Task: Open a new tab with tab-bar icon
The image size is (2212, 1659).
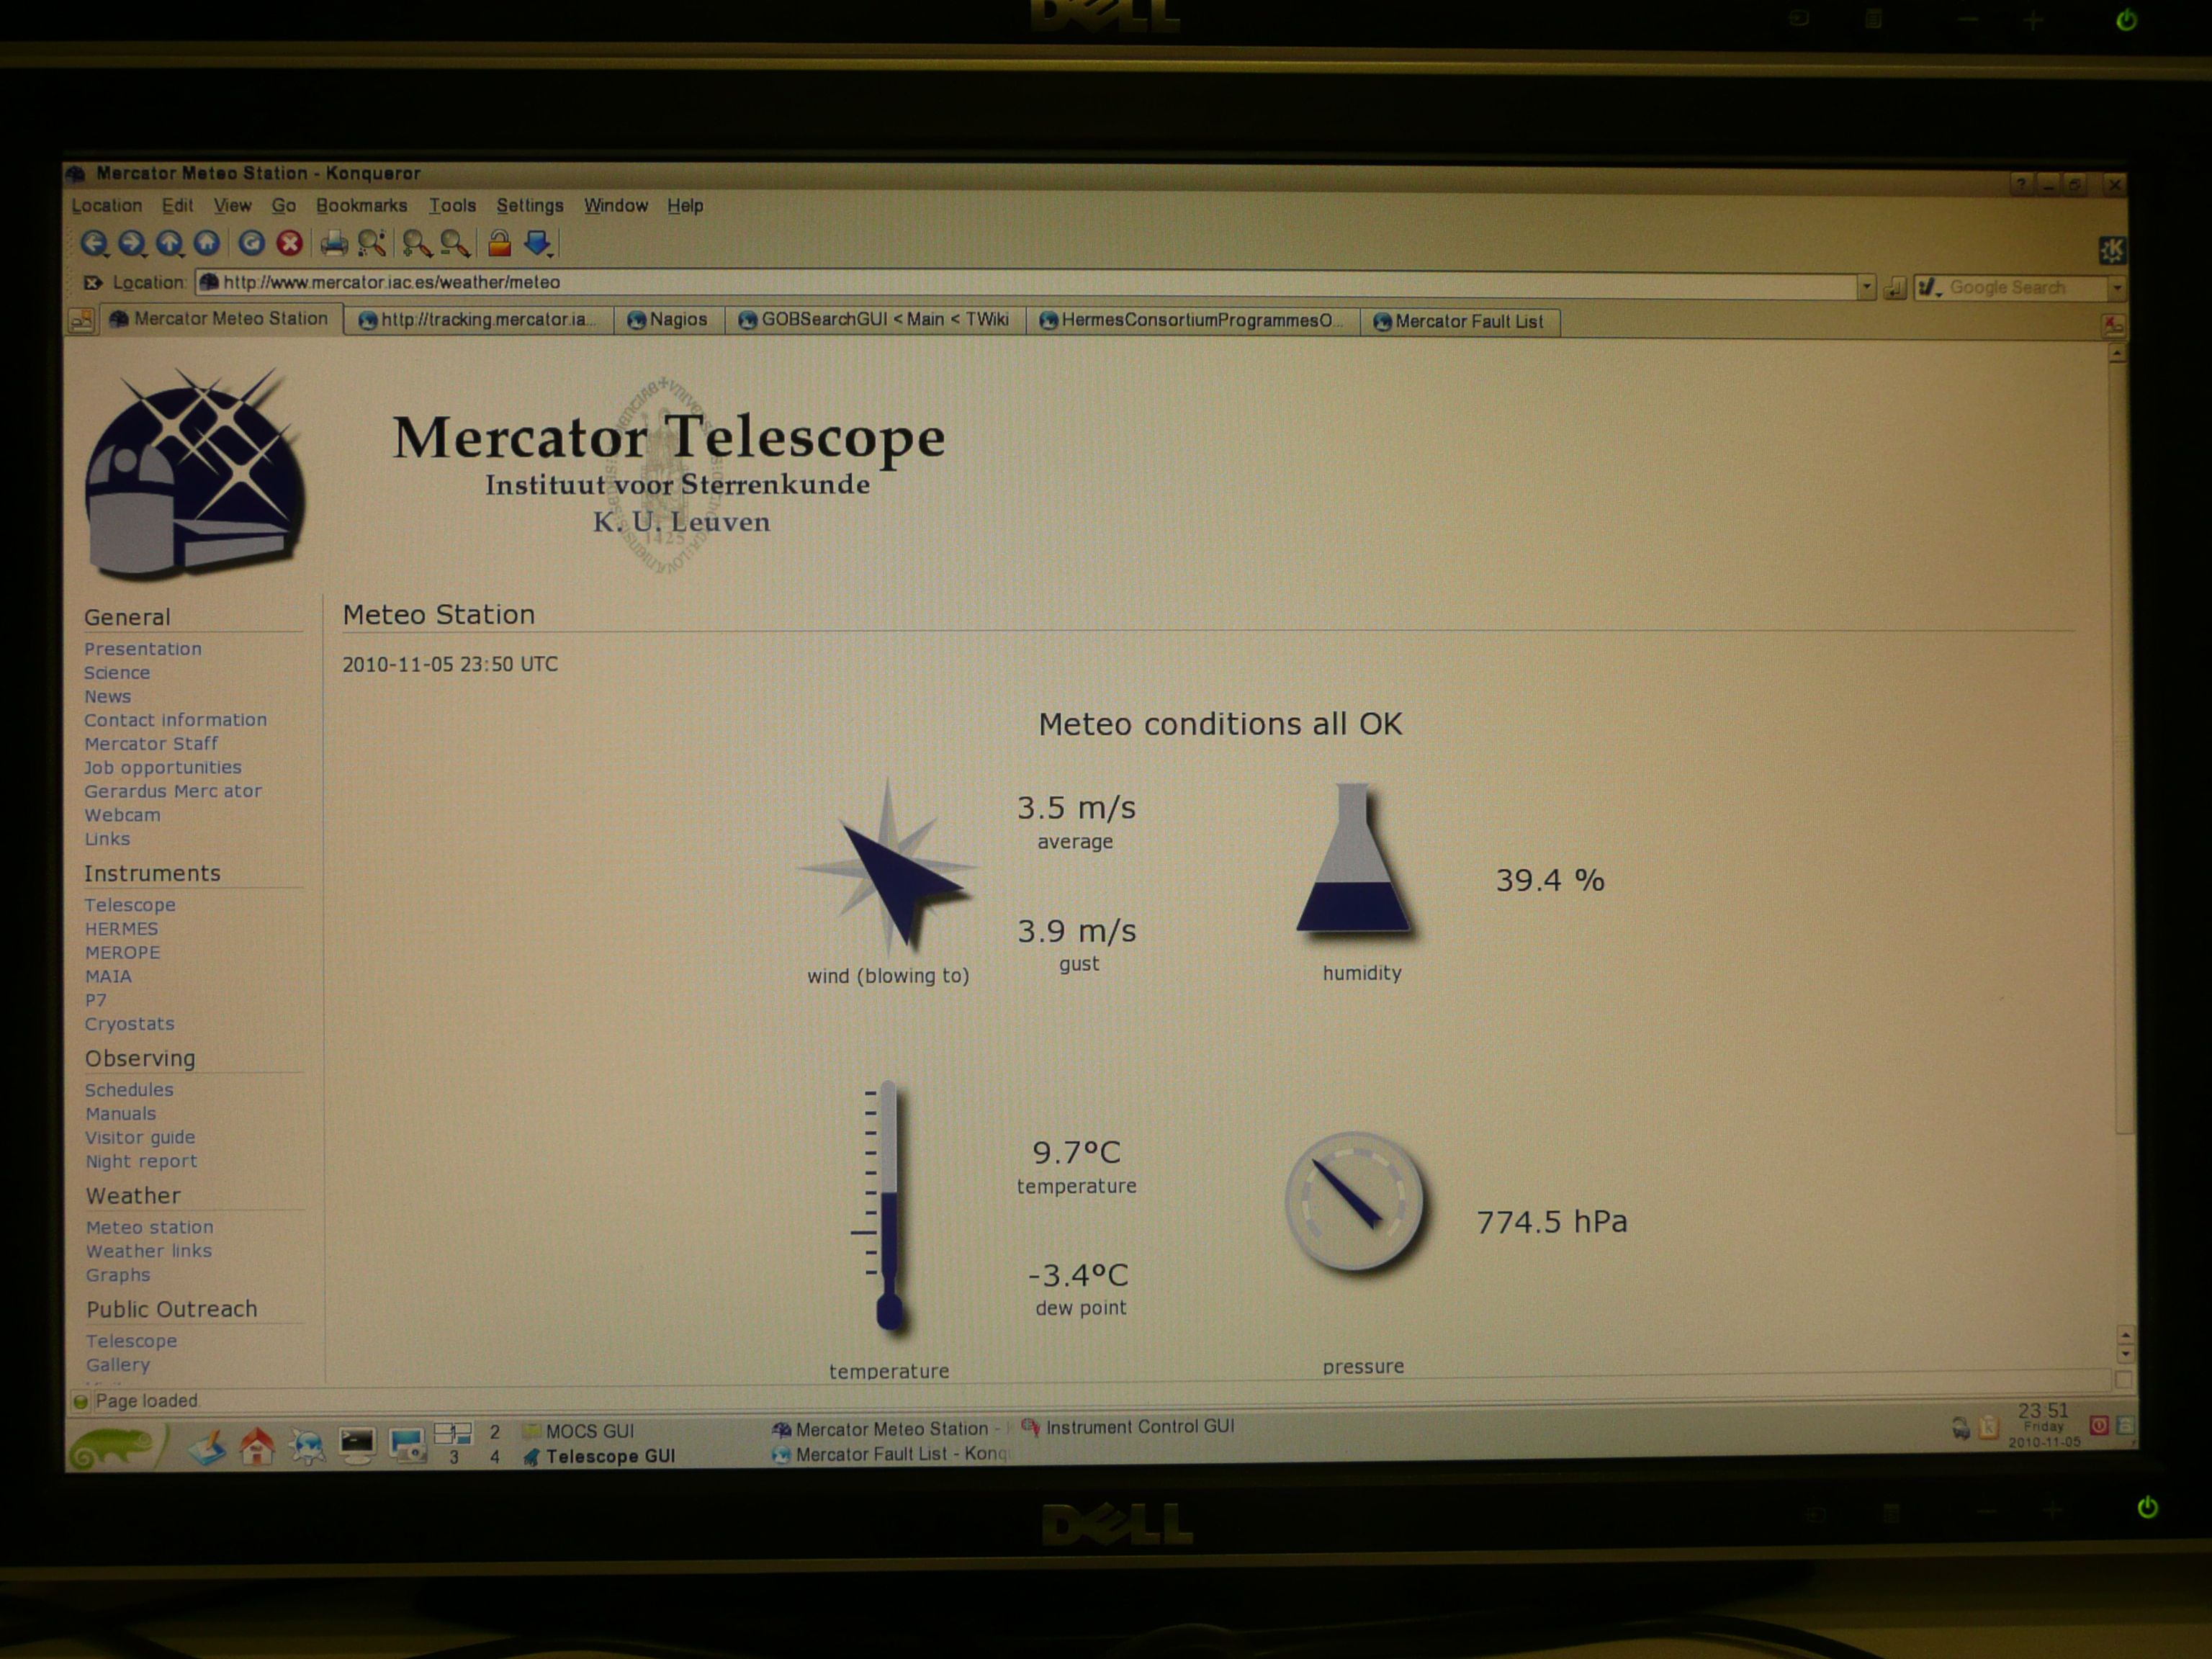Action: [x=81, y=320]
